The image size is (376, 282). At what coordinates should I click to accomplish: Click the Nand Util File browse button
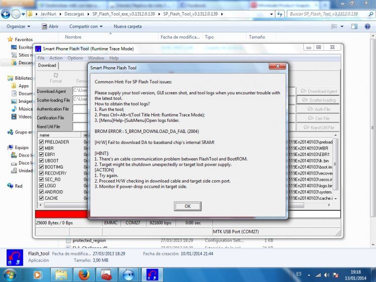click(x=318, y=127)
